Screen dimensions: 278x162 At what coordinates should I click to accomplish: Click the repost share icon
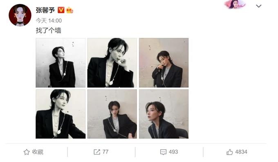pyautogui.click(x=97, y=152)
